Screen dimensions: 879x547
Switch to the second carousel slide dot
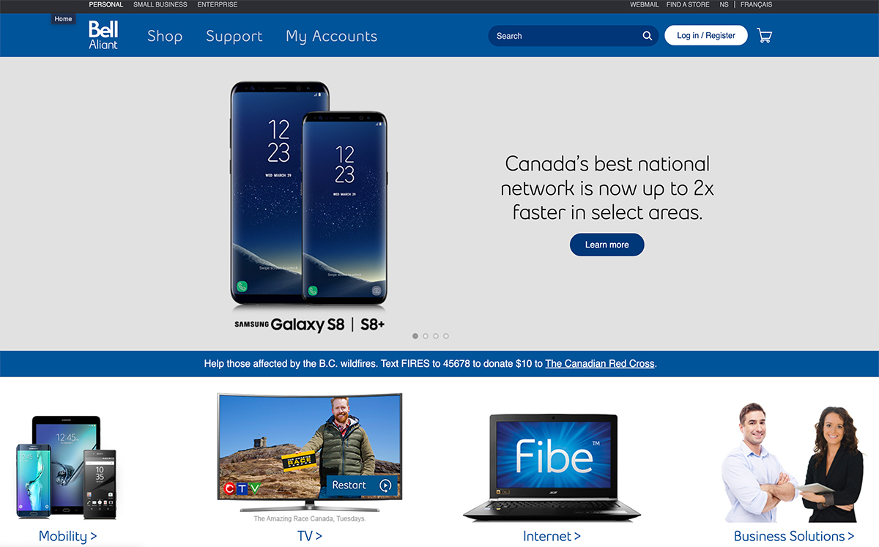426,336
